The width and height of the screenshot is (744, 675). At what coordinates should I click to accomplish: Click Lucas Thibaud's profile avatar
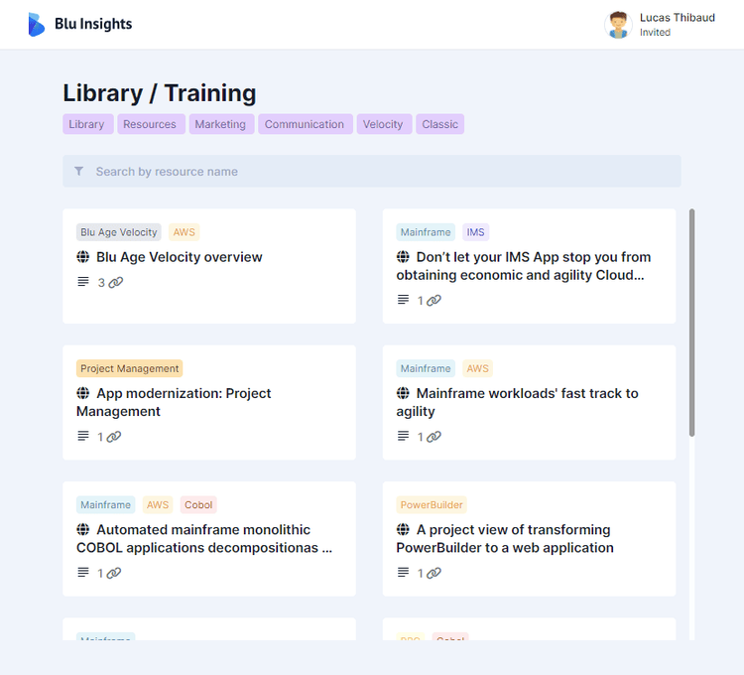[x=618, y=25]
